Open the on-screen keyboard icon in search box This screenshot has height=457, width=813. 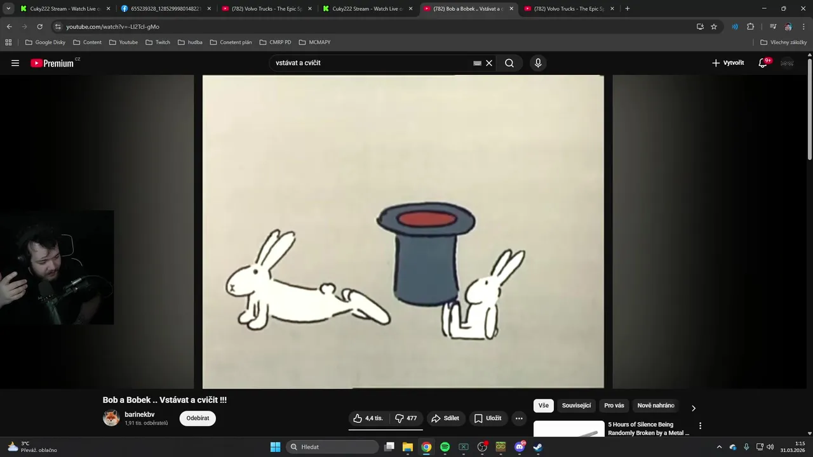pyautogui.click(x=477, y=63)
